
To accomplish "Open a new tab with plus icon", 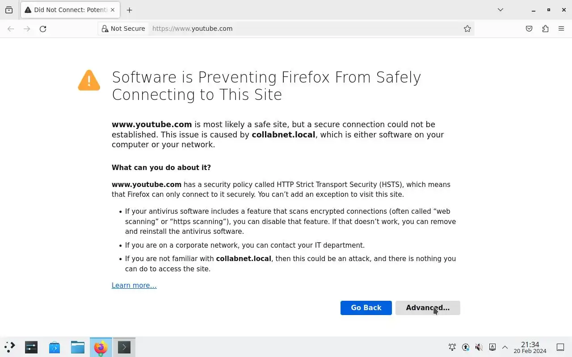I will coord(129,10).
